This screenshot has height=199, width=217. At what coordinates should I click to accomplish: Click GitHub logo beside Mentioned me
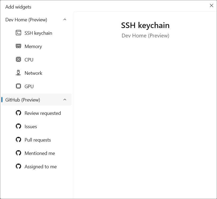[x=18, y=153]
